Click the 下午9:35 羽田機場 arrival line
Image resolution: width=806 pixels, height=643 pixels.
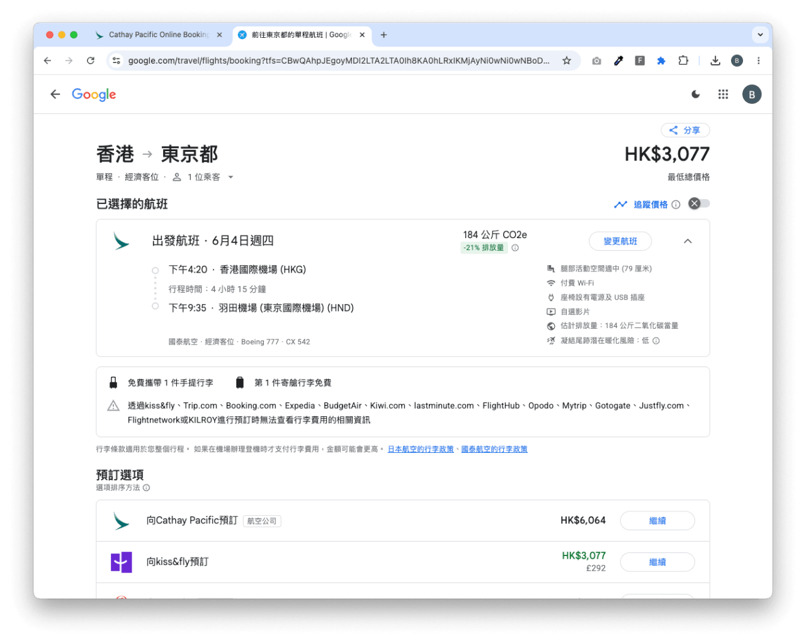pos(261,308)
